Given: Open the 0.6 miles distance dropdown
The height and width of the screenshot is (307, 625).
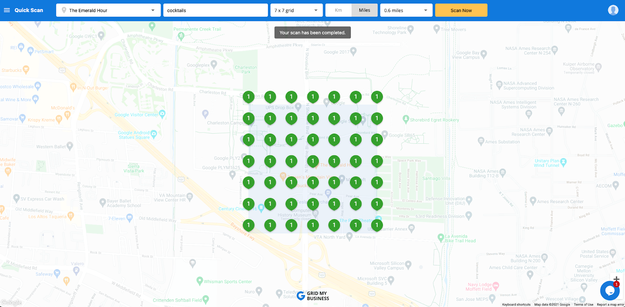Looking at the screenshot, I should (x=406, y=10).
